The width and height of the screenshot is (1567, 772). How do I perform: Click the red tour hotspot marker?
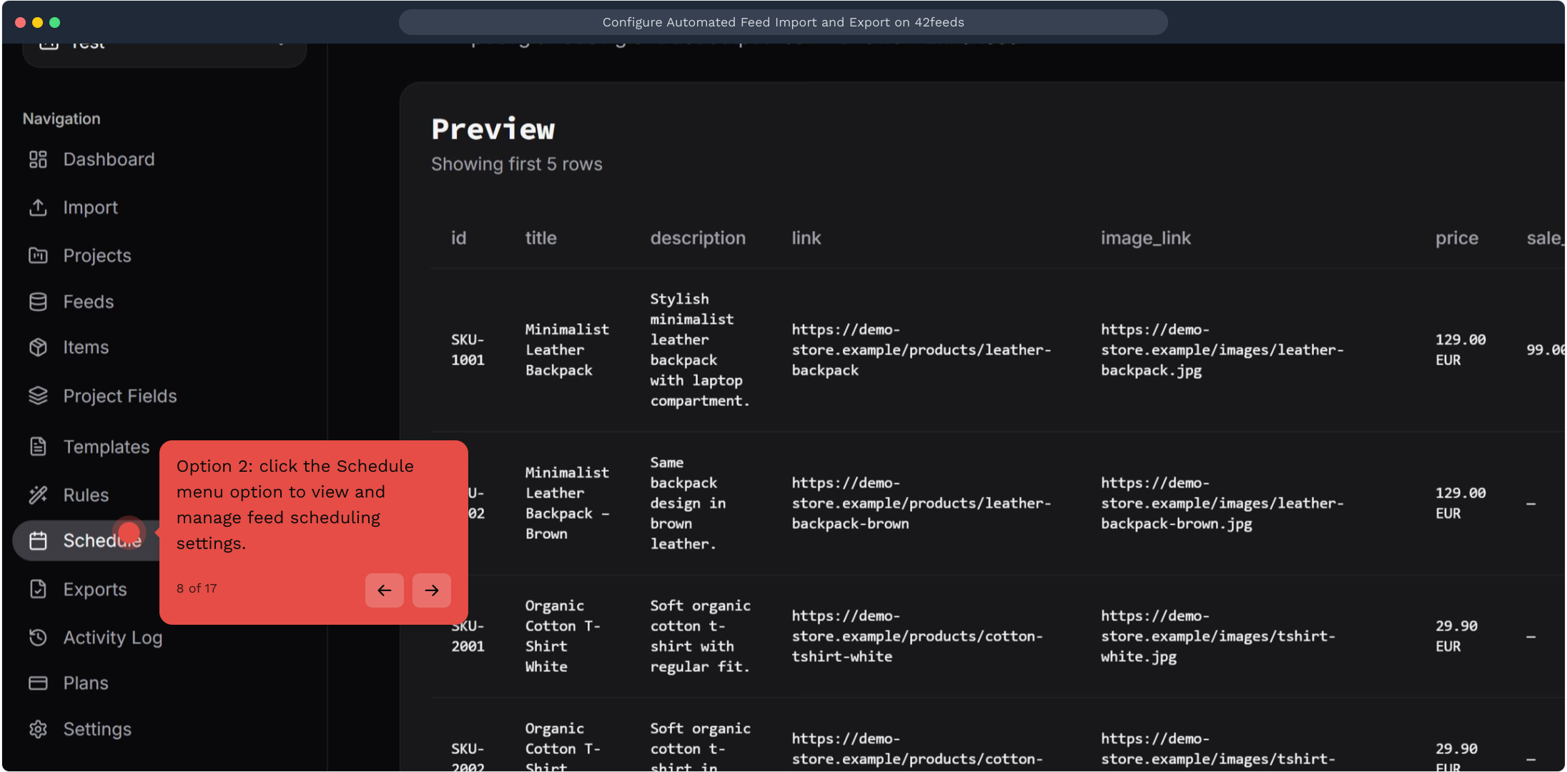[x=129, y=531]
